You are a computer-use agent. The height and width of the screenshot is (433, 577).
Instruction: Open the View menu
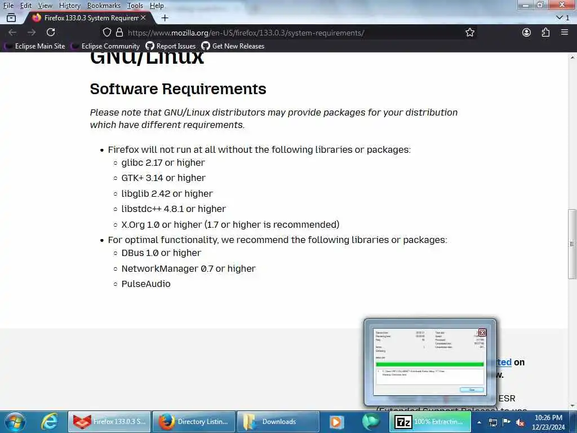45,6
